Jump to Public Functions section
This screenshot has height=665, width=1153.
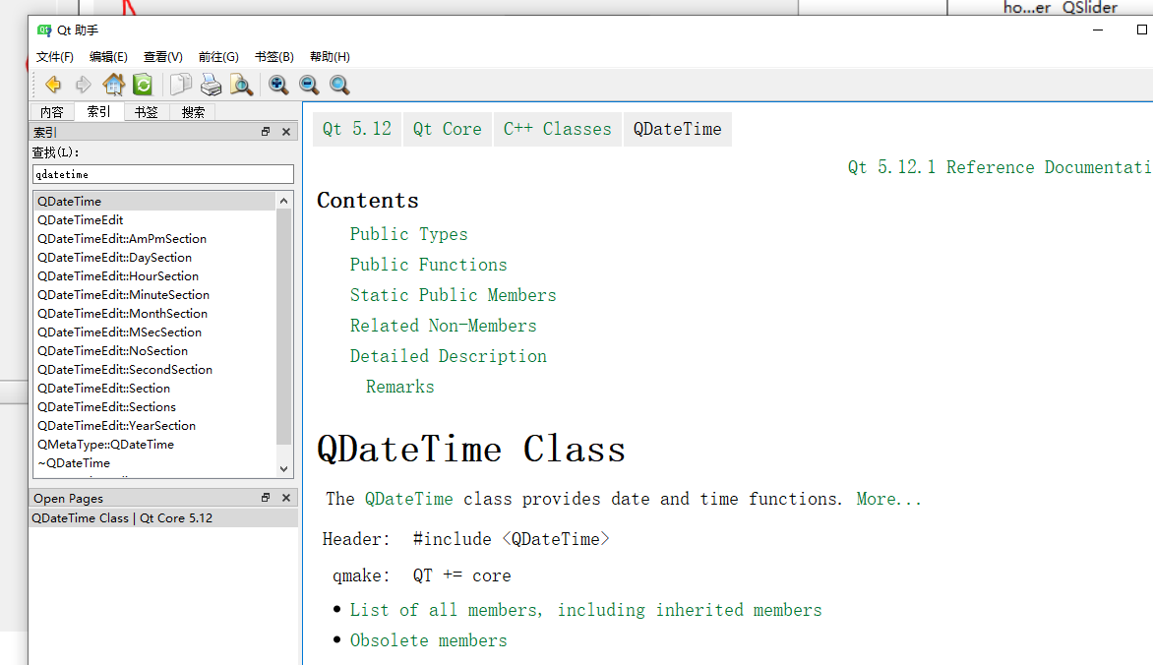click(429, 265)
